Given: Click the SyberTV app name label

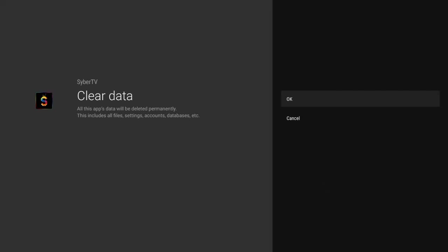Looking at the screenshot, I should [87, 82].
